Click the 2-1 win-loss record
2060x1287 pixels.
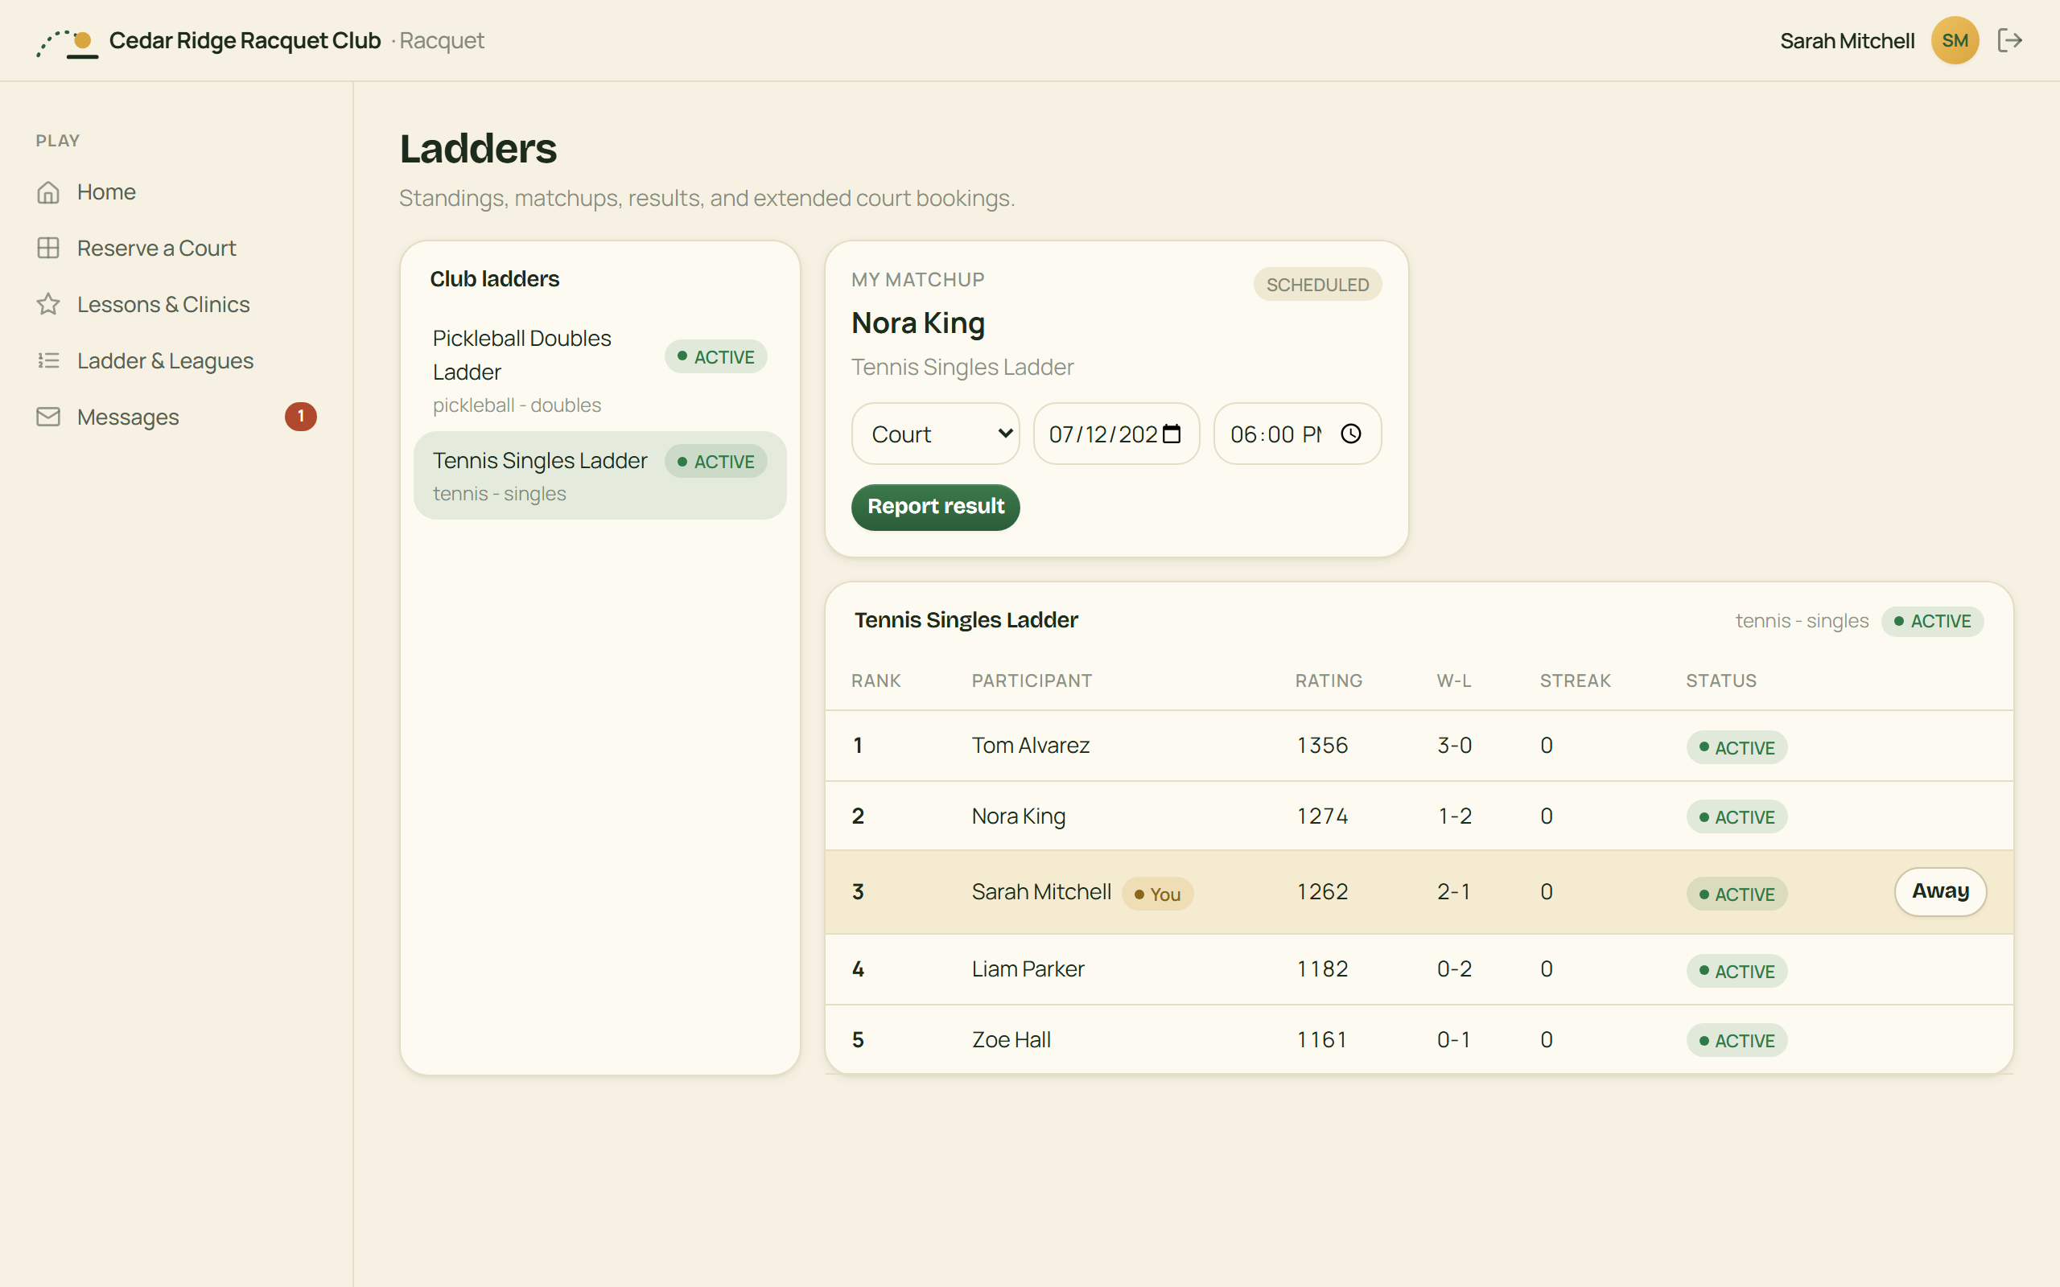[x=1454, y=891]
